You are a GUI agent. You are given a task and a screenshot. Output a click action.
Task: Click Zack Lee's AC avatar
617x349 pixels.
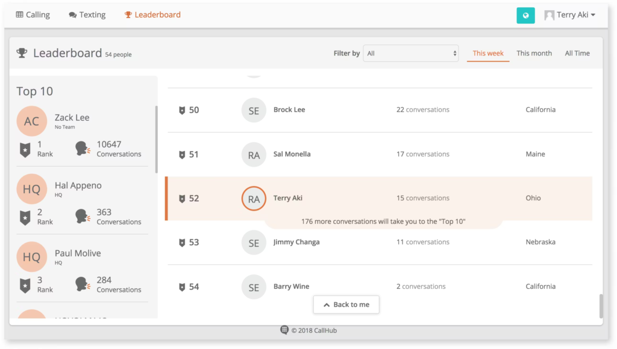pos(31,122)
